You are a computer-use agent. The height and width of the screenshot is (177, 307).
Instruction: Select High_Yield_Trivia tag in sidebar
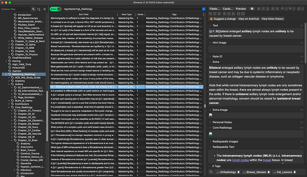pyautogui.click(x=21, y=64)
